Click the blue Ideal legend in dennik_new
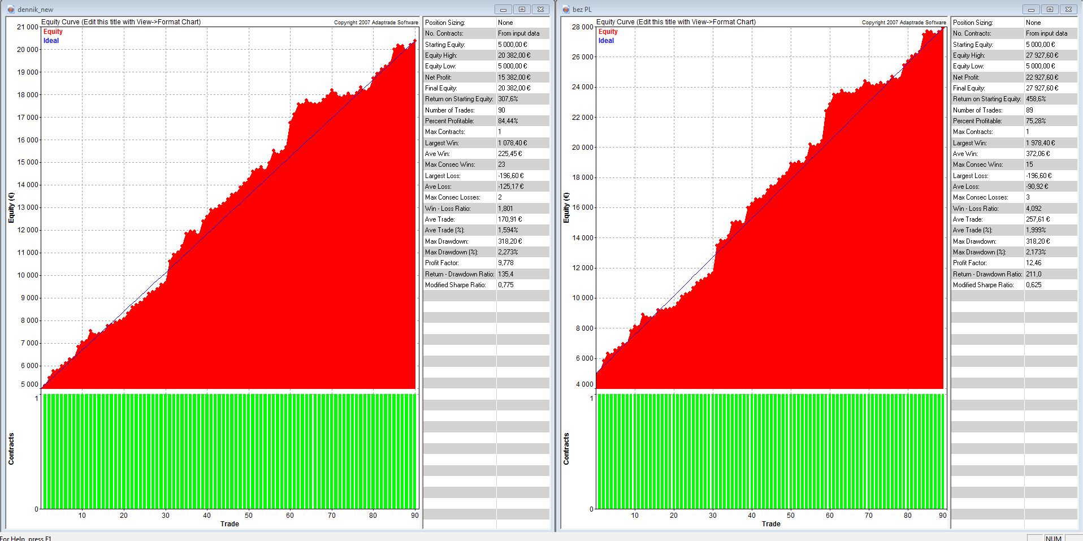Viewport: 1083px width, 541px height. 51,41
